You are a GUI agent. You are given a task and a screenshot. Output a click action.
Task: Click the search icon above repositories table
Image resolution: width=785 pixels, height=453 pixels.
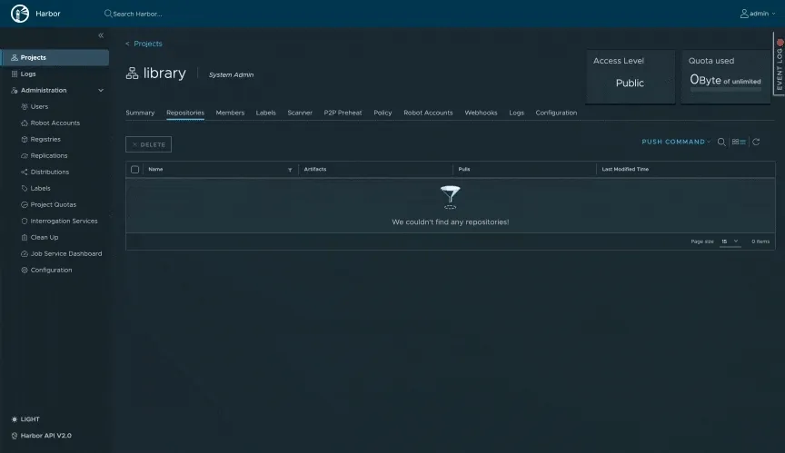tap(721, 143)
